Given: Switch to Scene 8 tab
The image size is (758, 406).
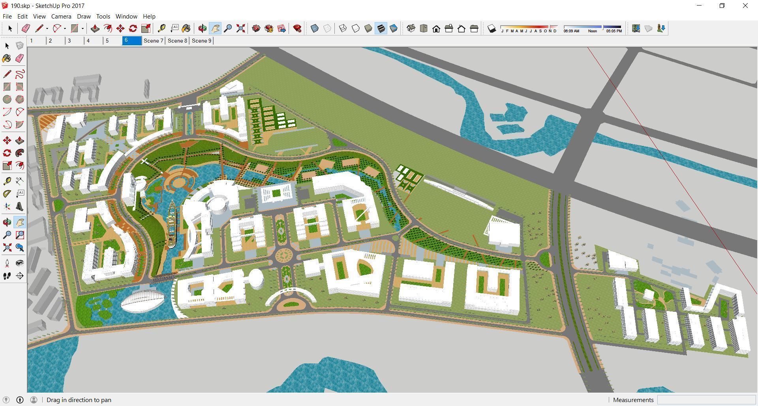Looking at the screenshot, I should pos(177,41).
